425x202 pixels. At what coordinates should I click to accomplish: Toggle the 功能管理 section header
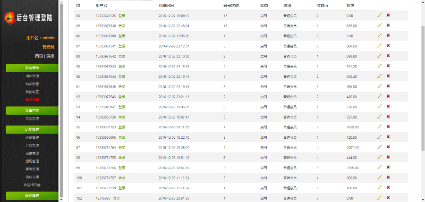click(32, 130)
